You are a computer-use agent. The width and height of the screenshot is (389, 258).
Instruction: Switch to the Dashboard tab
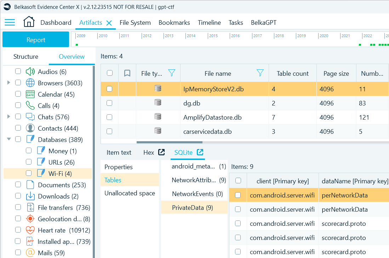pos(56,23)
